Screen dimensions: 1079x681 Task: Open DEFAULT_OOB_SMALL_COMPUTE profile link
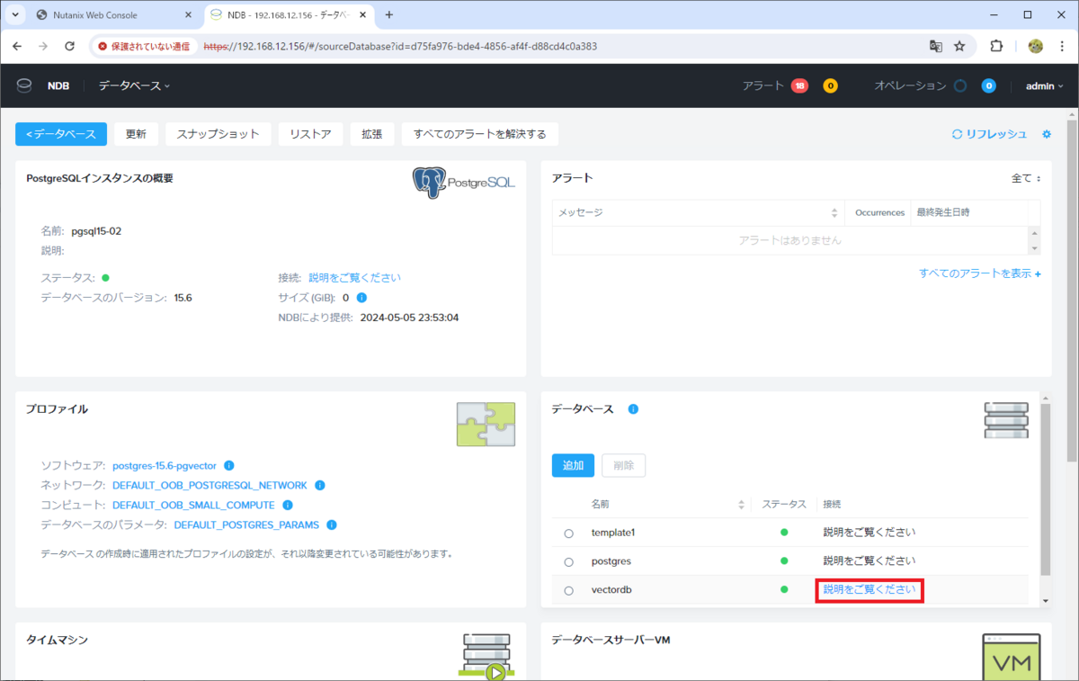[194, 505]
